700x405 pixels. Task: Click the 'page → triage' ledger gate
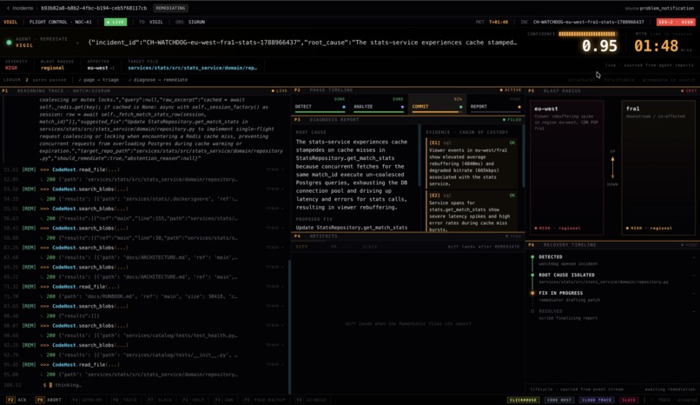point(99,80)
